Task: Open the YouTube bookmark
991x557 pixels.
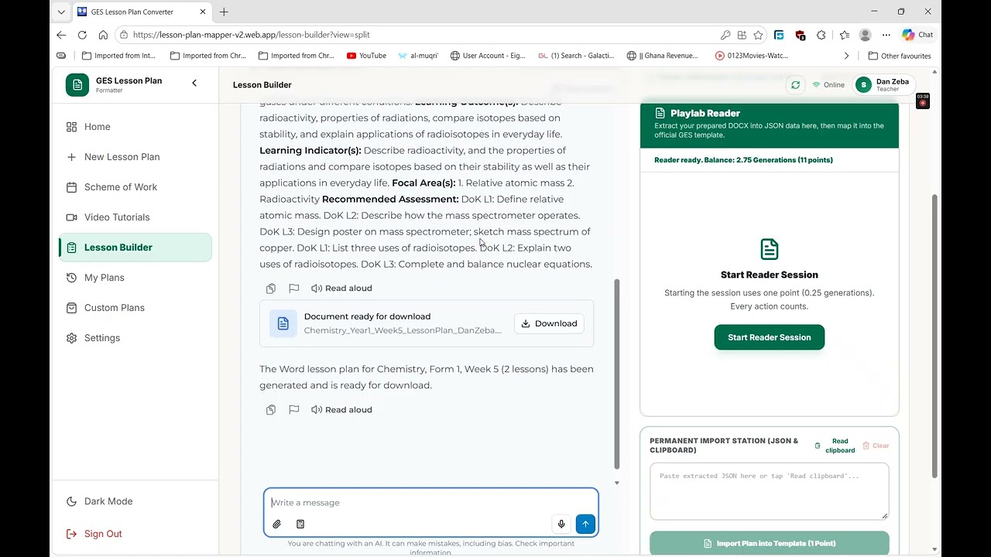Action: 367,56
